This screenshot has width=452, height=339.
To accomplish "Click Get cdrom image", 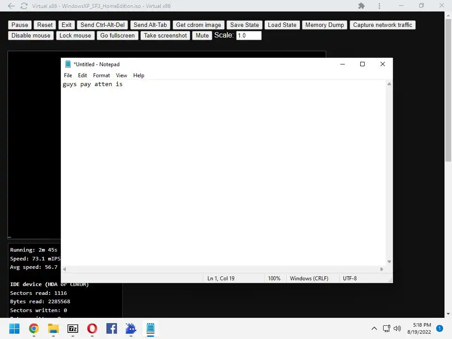I will click(198, 25).
